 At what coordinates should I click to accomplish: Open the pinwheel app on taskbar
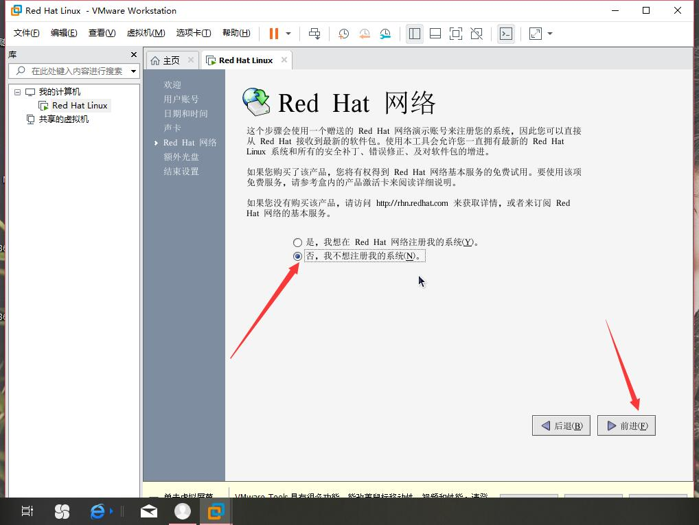(x=62, y=511)
